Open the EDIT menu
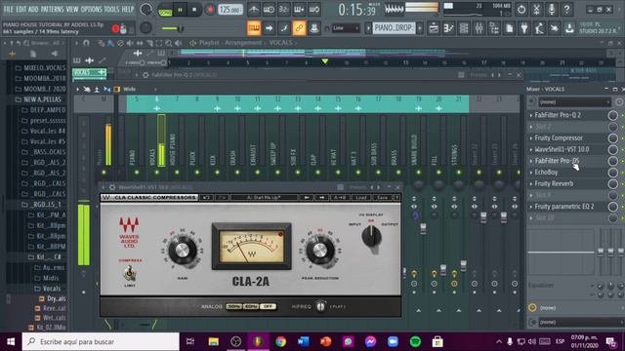625x351 pixels. [21, 9]
